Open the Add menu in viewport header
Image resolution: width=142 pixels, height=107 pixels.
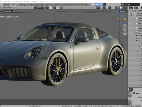pos(4,8)
